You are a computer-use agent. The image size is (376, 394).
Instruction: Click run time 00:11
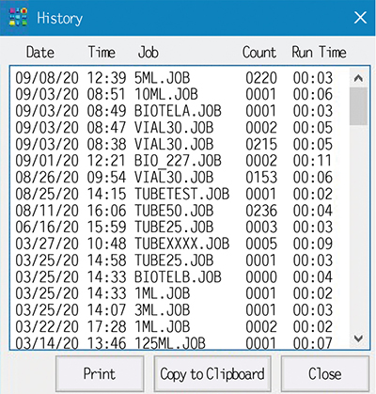313,161
